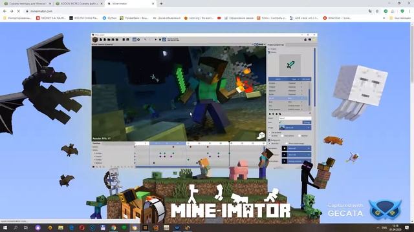Stop loading the current page
Screen dimensions: 414x232
point(19,12)
